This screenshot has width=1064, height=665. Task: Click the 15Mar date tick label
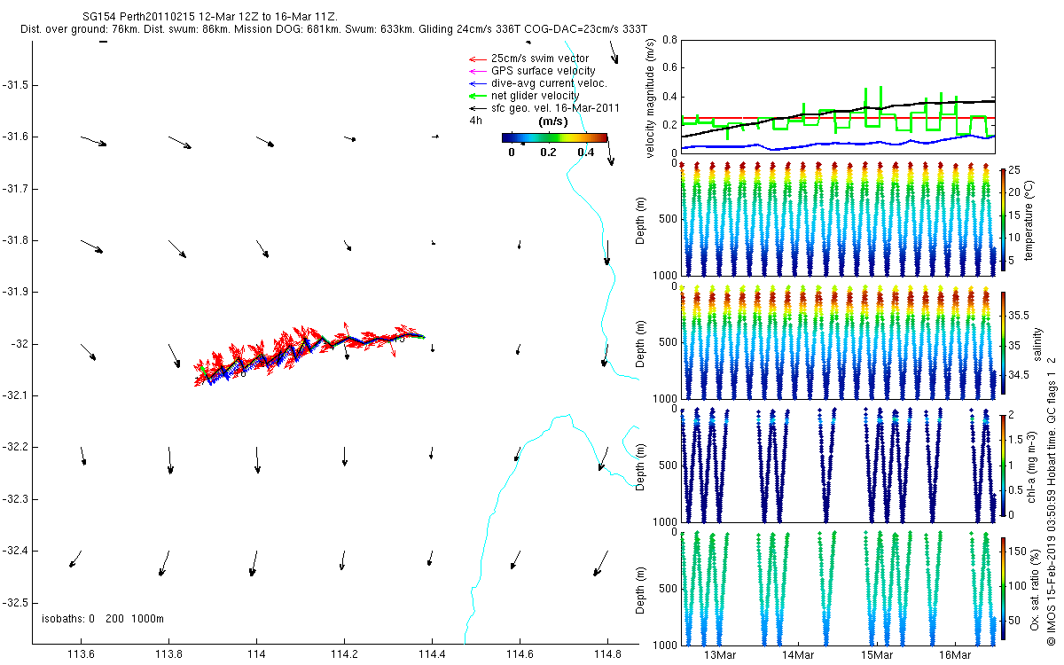876,655
